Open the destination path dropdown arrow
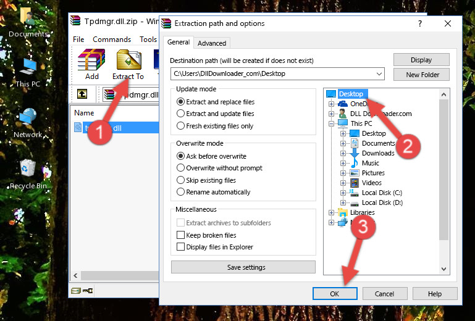The width and height of the screenshot is (475, 321). [x=379, y=74]
